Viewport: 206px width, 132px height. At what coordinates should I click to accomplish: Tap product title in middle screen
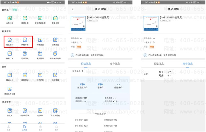pyautogui.click(x=98, y=17)
